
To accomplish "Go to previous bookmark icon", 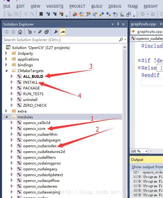I will click(x=48, y=14).
